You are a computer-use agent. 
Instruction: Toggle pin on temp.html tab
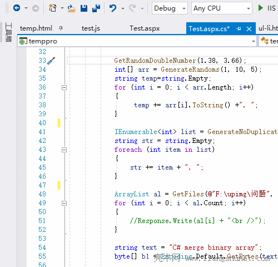61,28
